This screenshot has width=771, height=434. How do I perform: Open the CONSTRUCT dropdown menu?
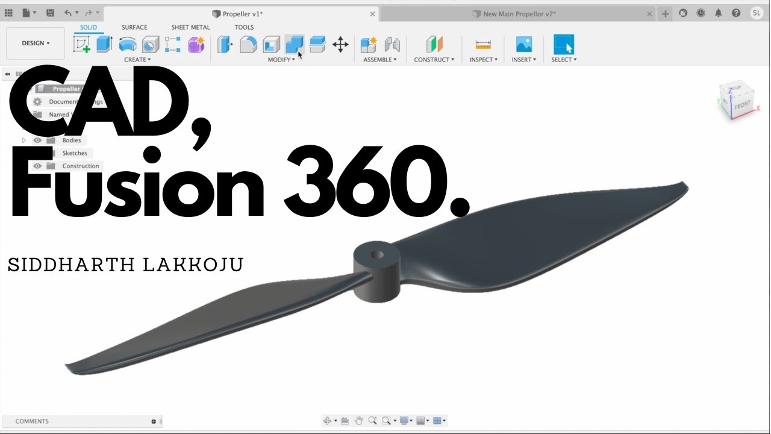[x=434, y=60]
